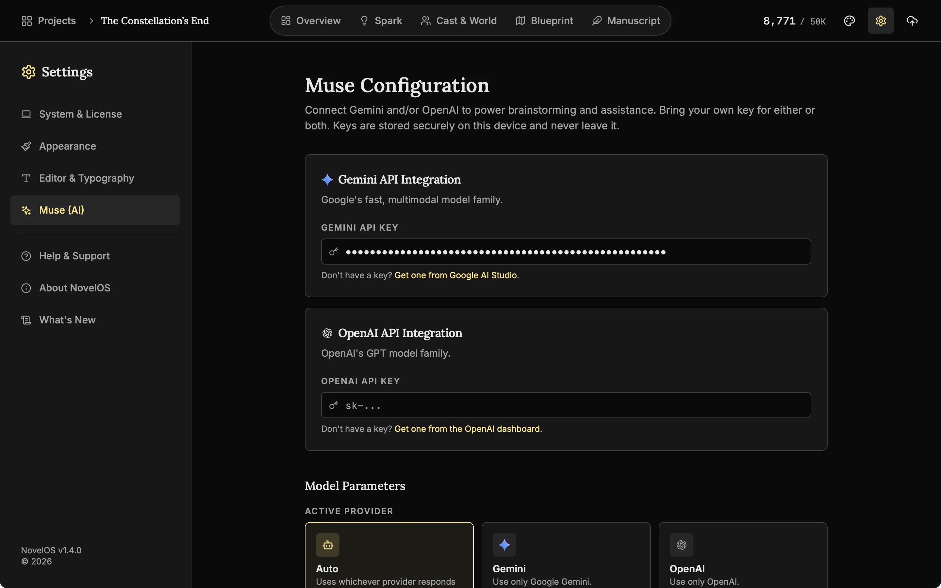Open the Overview tab
Image resolution: width=941 pixels, height=588 pixels.
tap(311, 21)
